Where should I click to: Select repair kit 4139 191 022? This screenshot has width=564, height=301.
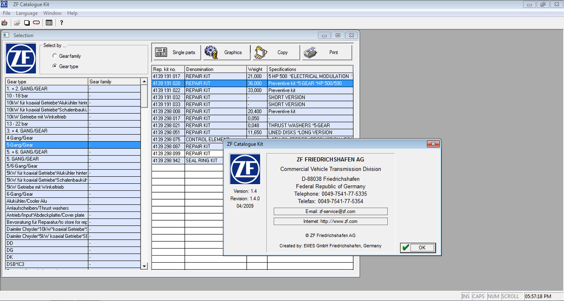(x=252, y=90)
